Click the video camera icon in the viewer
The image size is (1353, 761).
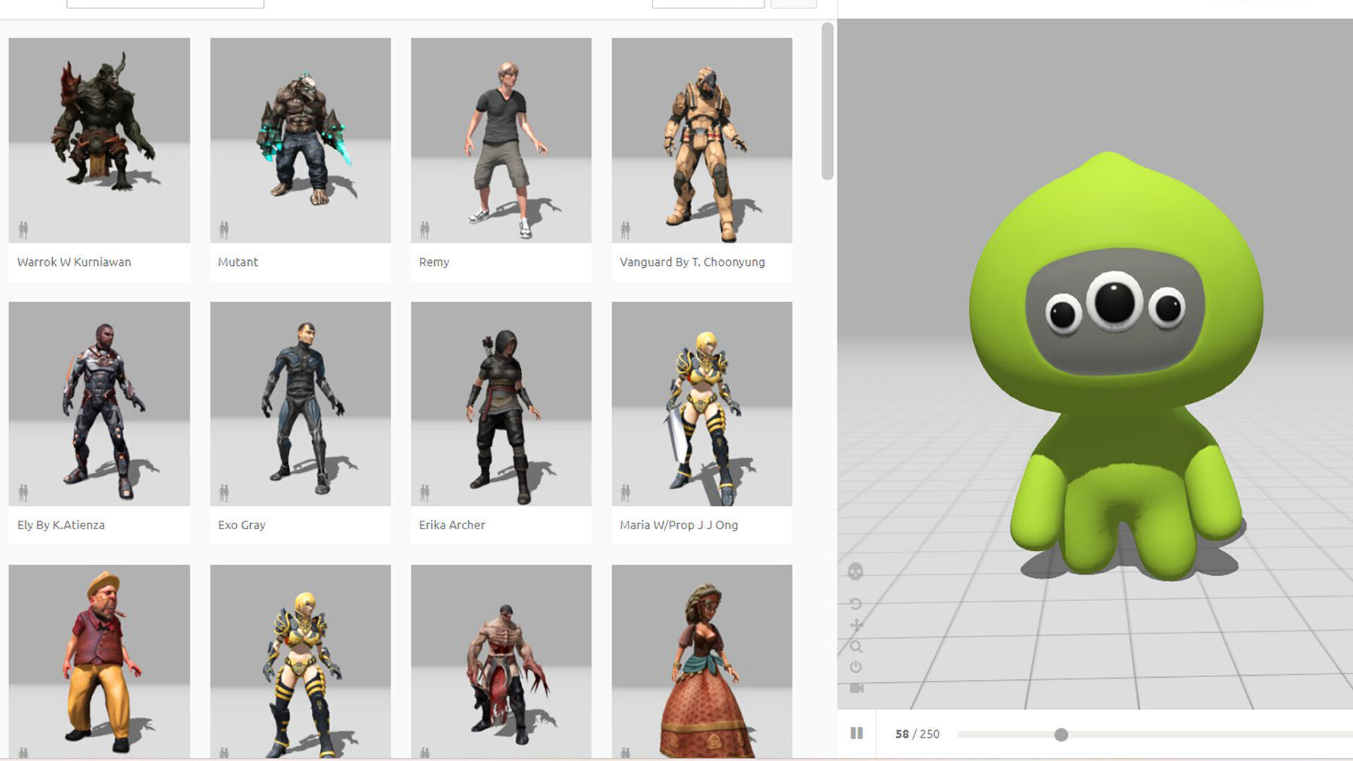pos(856,688)
